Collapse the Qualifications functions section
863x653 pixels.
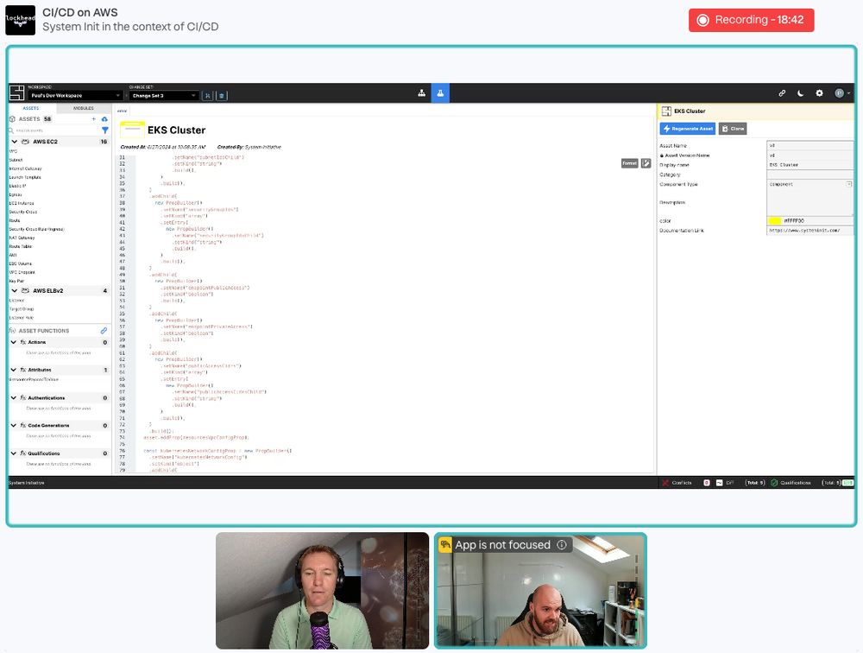14,453
